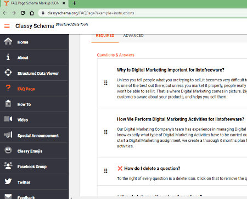
Task: Open Structured Data Viewer lifebuoy icon
Action: pos(8,73)
